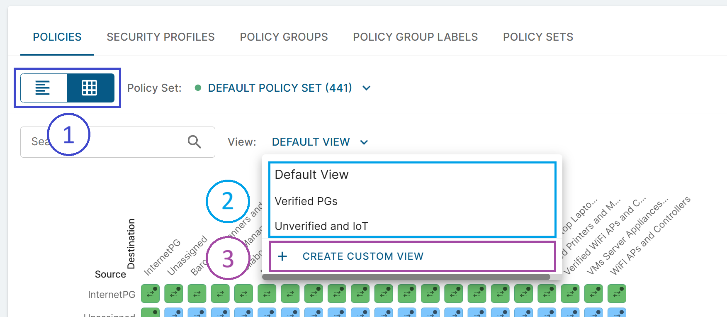
Task: Click CREATE CUSTOM VIEW button
Action: (363, 256)
